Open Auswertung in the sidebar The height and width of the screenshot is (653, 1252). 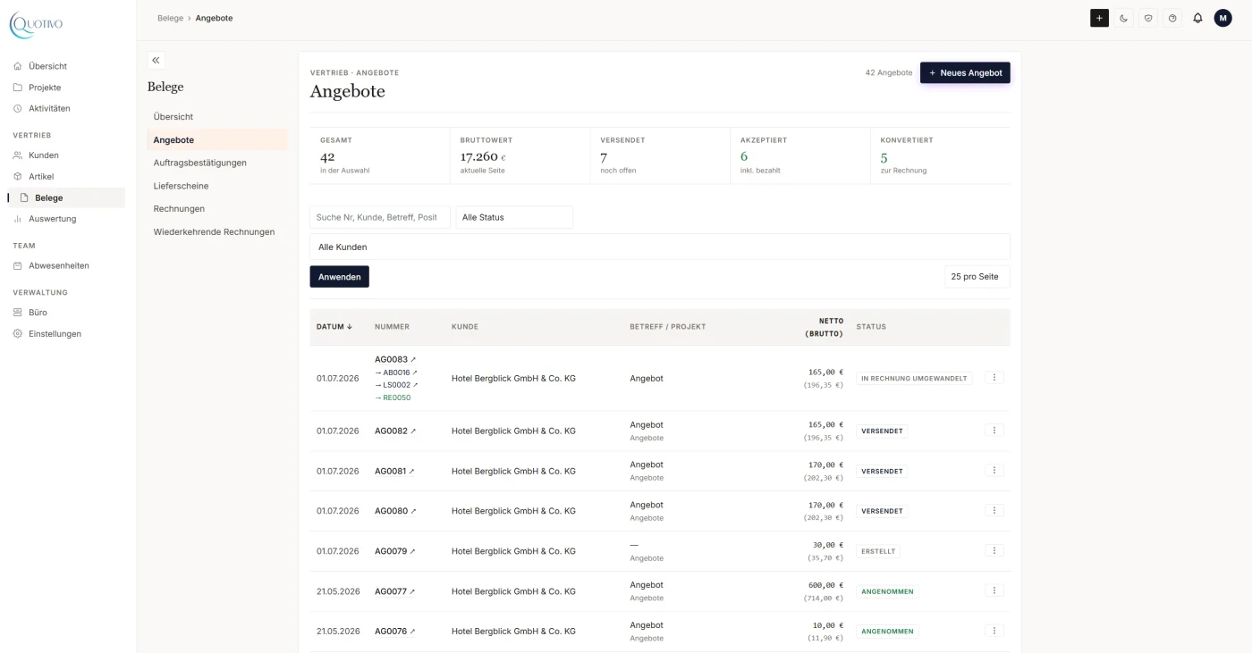coord(52,219)
